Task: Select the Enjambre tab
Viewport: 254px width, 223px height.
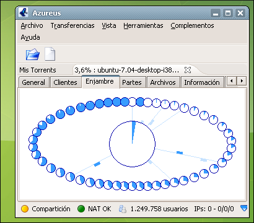Action: pos(100,81)
